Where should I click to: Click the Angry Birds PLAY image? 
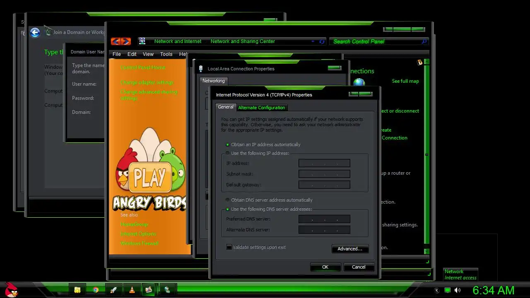150,177
